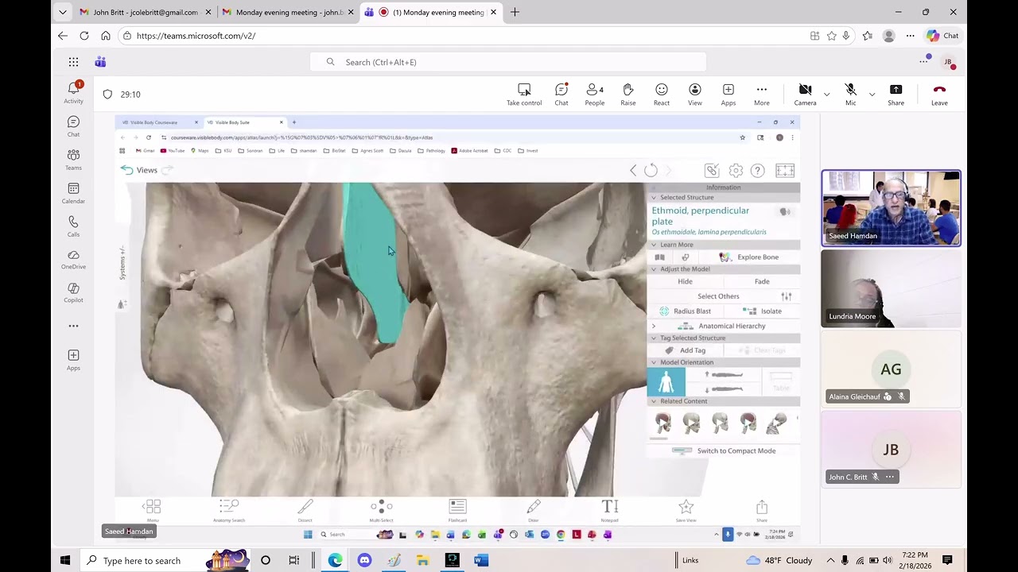The image size is (1018, 572).
Task: Open the first Related Content skull thumbnail
Action: pyautogui.click(x=663, y=423)
